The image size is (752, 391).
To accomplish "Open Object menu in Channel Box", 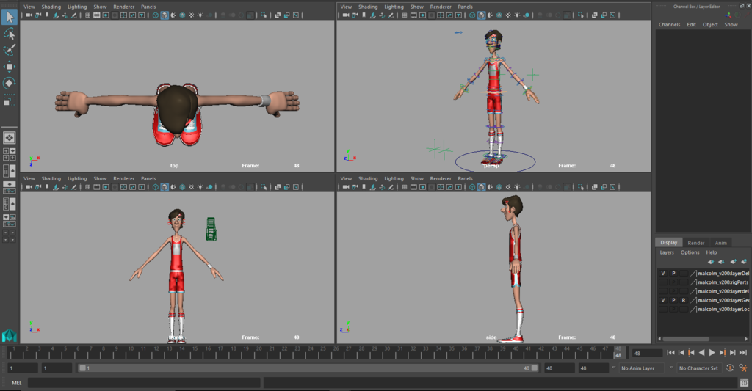I will click(710, 24).
